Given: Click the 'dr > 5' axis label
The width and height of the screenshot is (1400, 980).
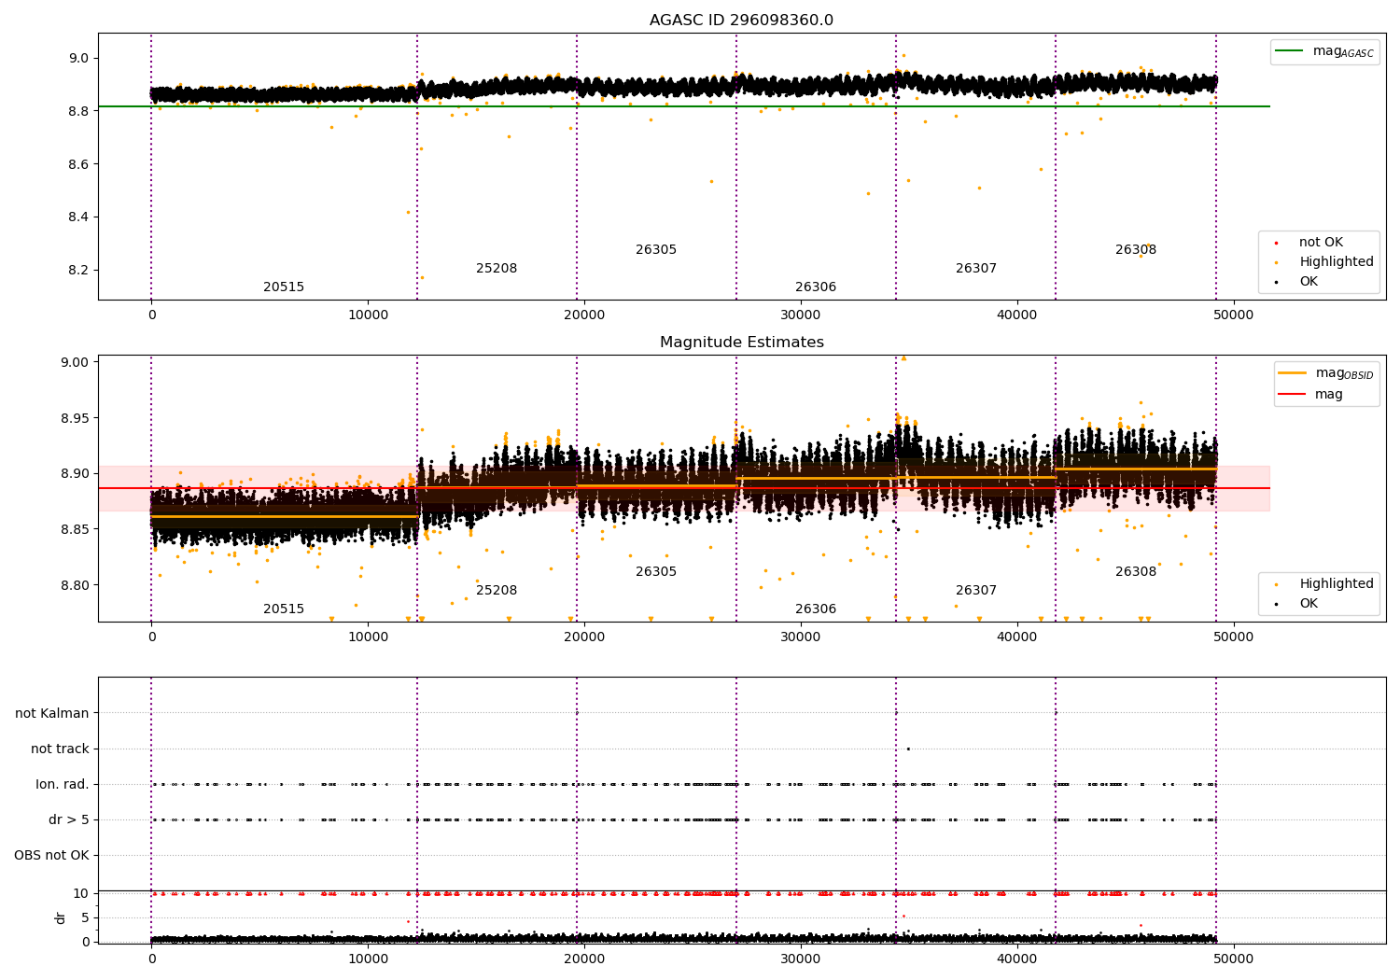Looking at the screenshot, I should tap(69, 820).
